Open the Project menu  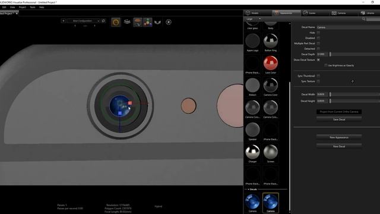23,7
